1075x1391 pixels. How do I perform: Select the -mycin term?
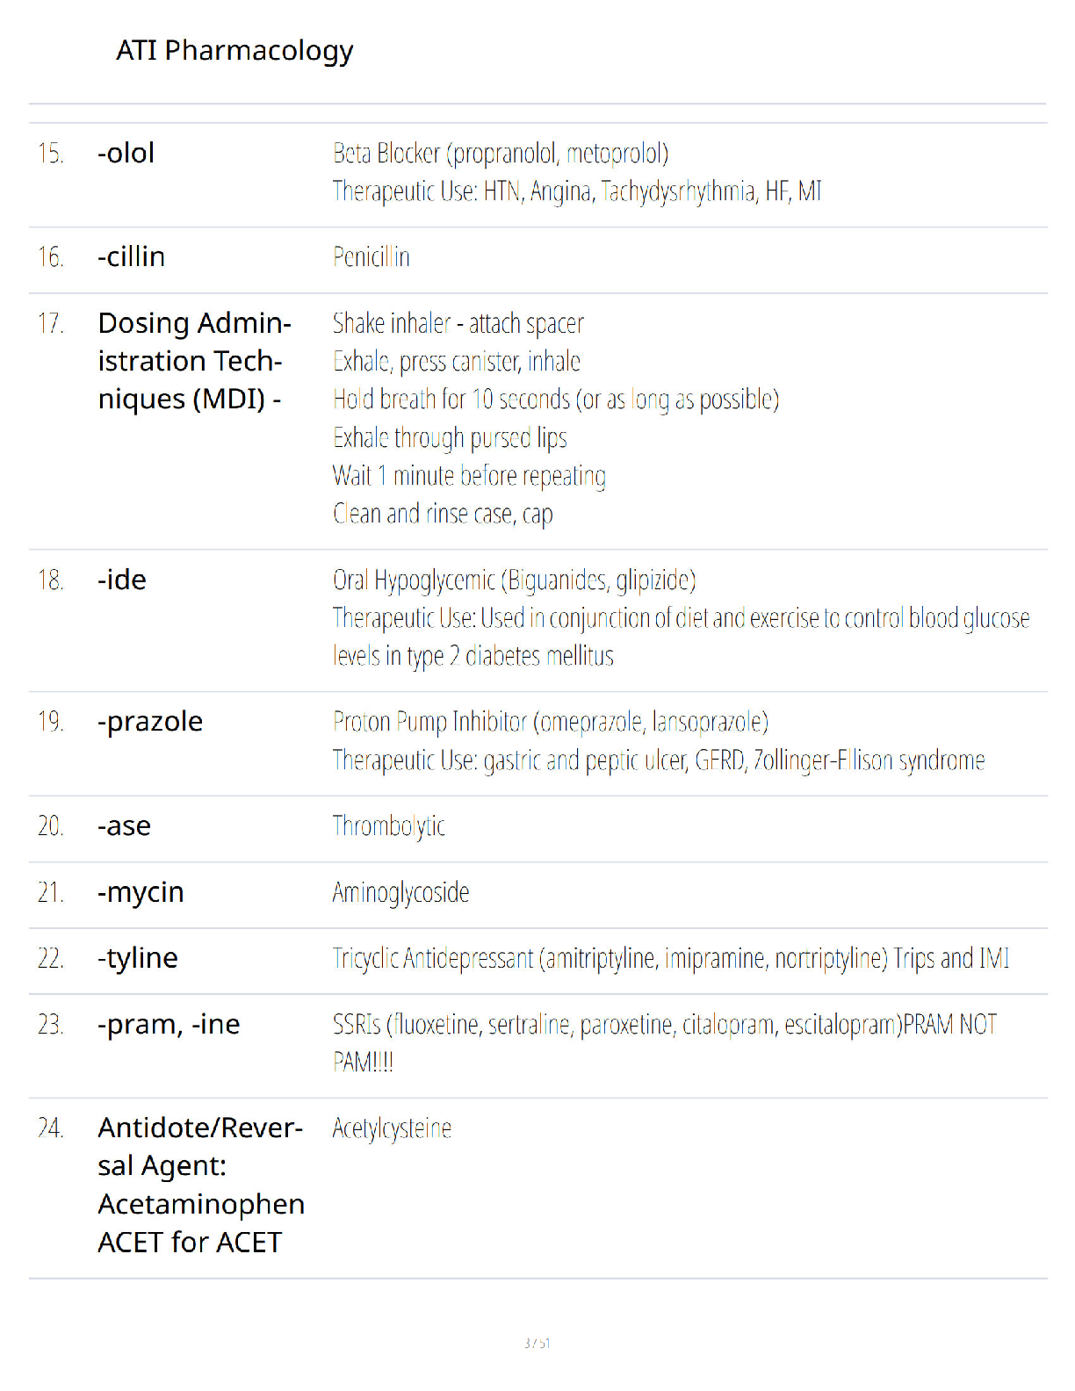pos(141,892)
